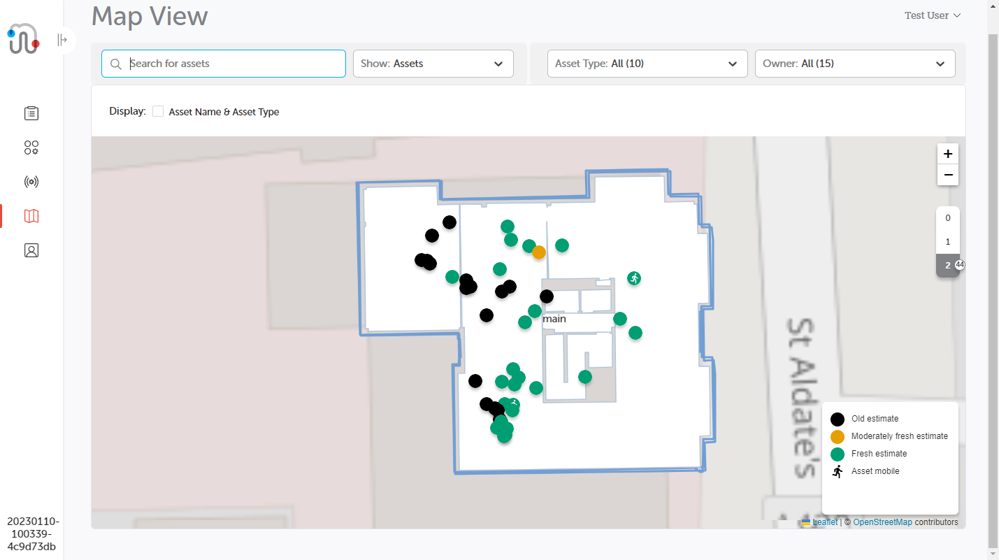This screenshot has width=999, height=560.
Task: Select the map view sidebar icon
Action: coord(31,216)
